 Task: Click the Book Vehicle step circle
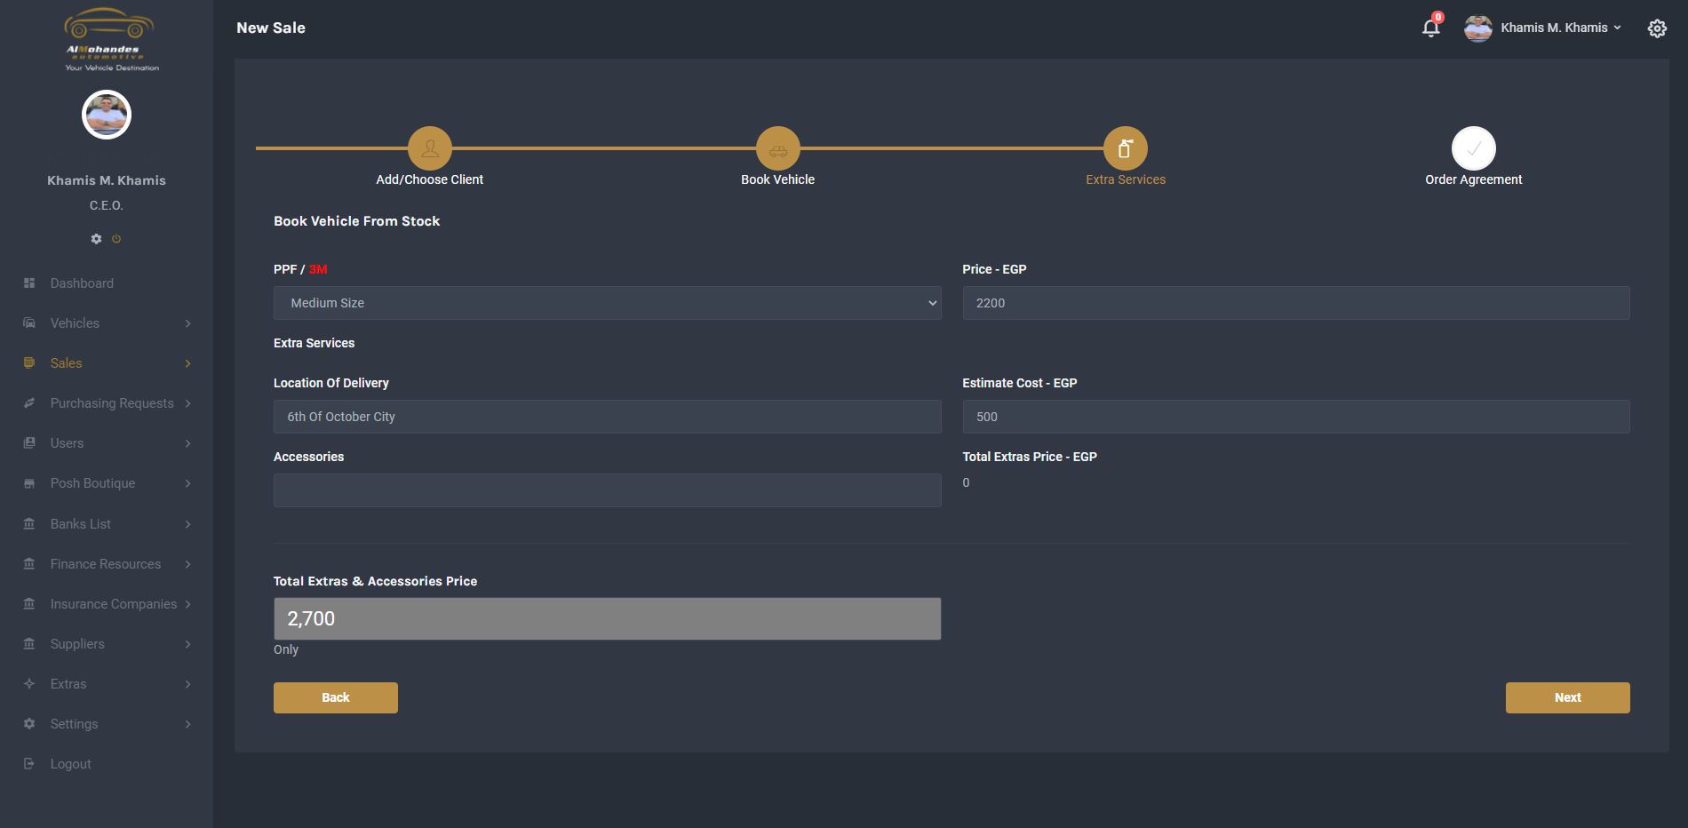(778, 148)
